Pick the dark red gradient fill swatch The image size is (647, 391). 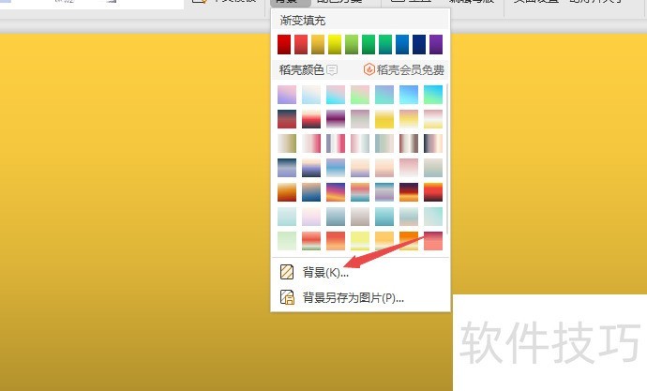click(x=284, y=45)
